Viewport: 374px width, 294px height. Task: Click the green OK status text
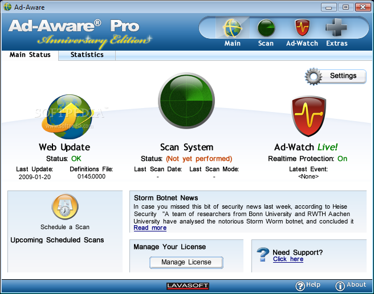pyautogui.click(x=76, y=159)
